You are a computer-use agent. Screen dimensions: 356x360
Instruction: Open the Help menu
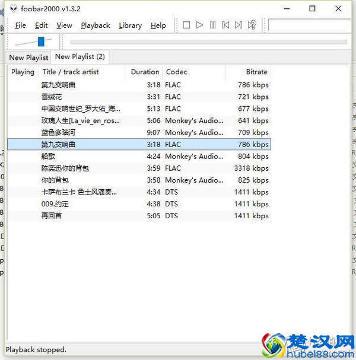[x=158, y=26]
